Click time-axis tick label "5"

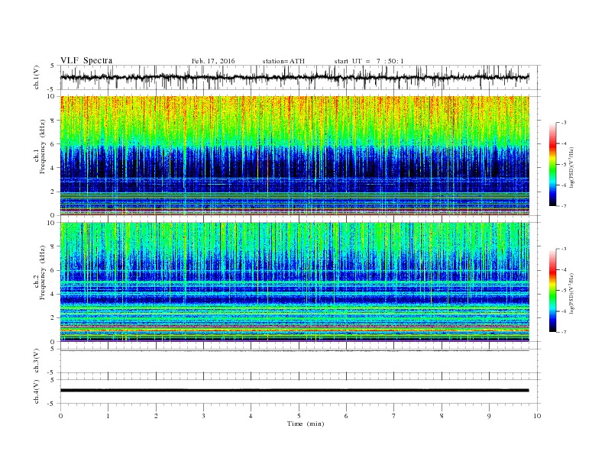pos(299,416)
